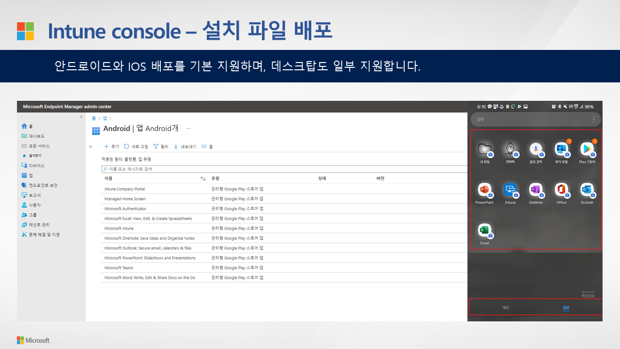Open 테넌트 관리 in the sidebar

[36, 224]
